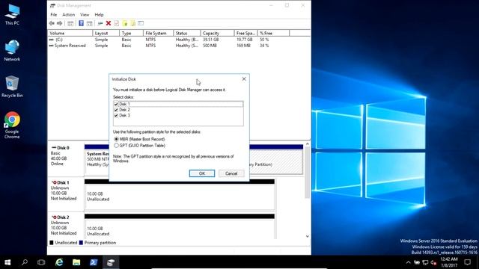Viewport: 479px width, 269px height.
Task: Show hidden icons in system tray
Action: coord(409,262)
